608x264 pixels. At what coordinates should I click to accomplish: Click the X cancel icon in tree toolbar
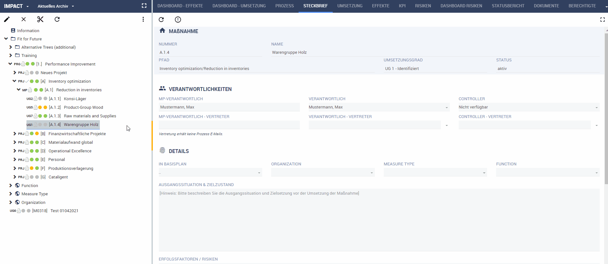[24, 19]
